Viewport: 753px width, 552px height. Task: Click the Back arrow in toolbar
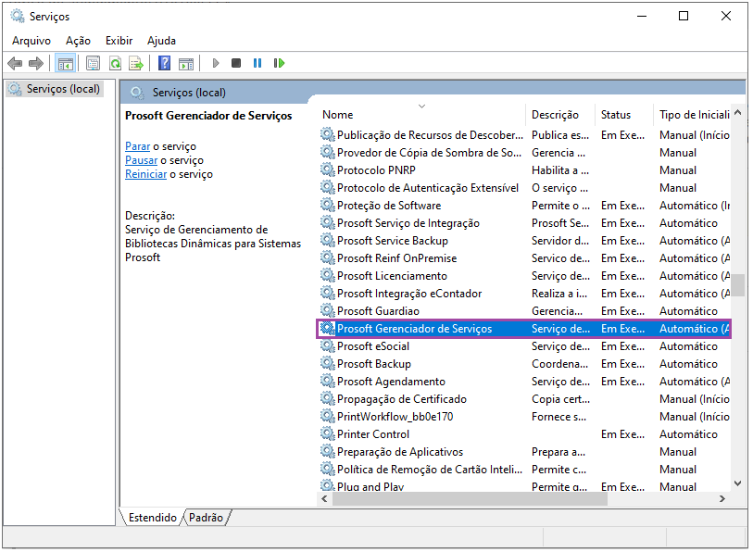(x=15, y=63)
